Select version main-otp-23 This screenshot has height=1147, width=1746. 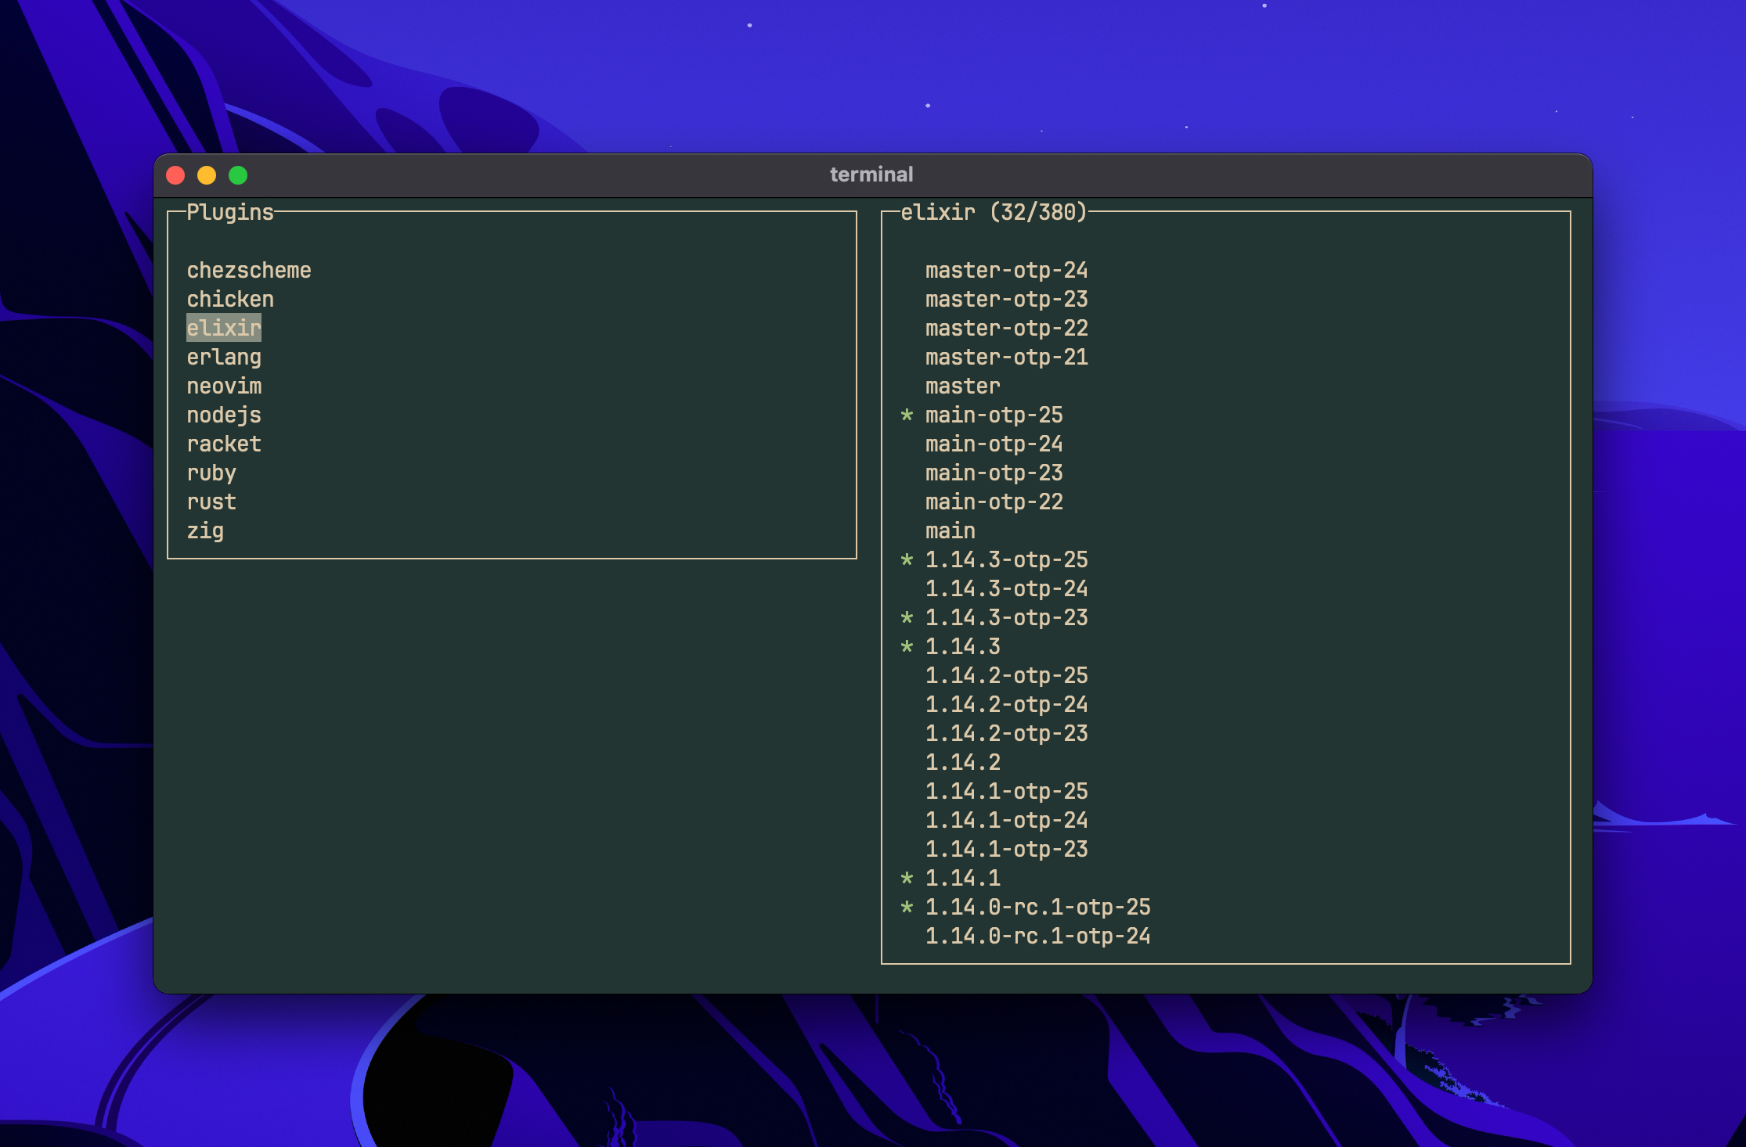994,473
